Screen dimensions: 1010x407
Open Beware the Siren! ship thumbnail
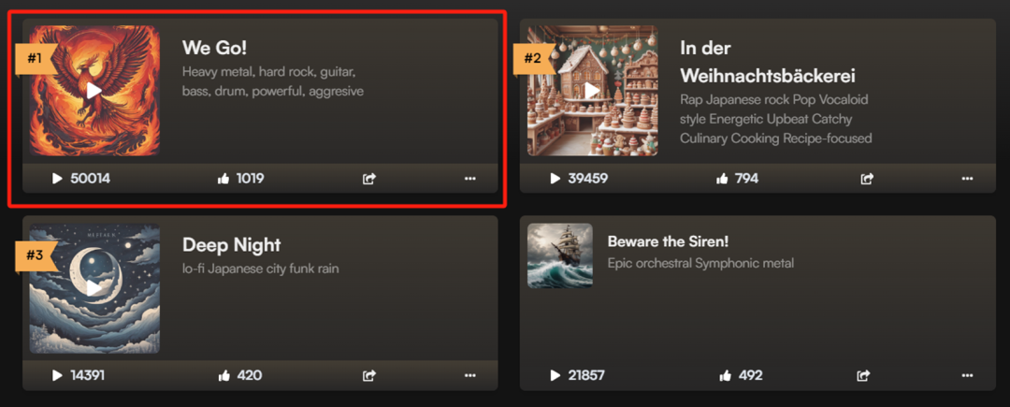coord(560,255)
